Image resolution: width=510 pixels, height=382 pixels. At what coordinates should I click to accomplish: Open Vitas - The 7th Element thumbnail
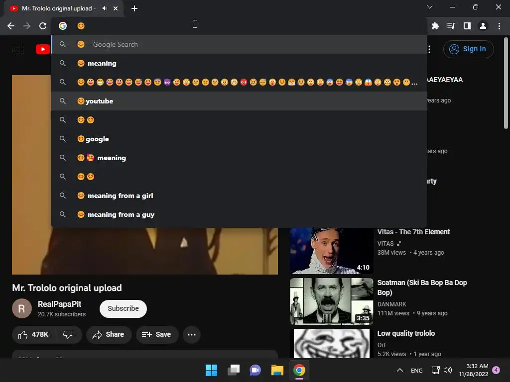[331, 251]
